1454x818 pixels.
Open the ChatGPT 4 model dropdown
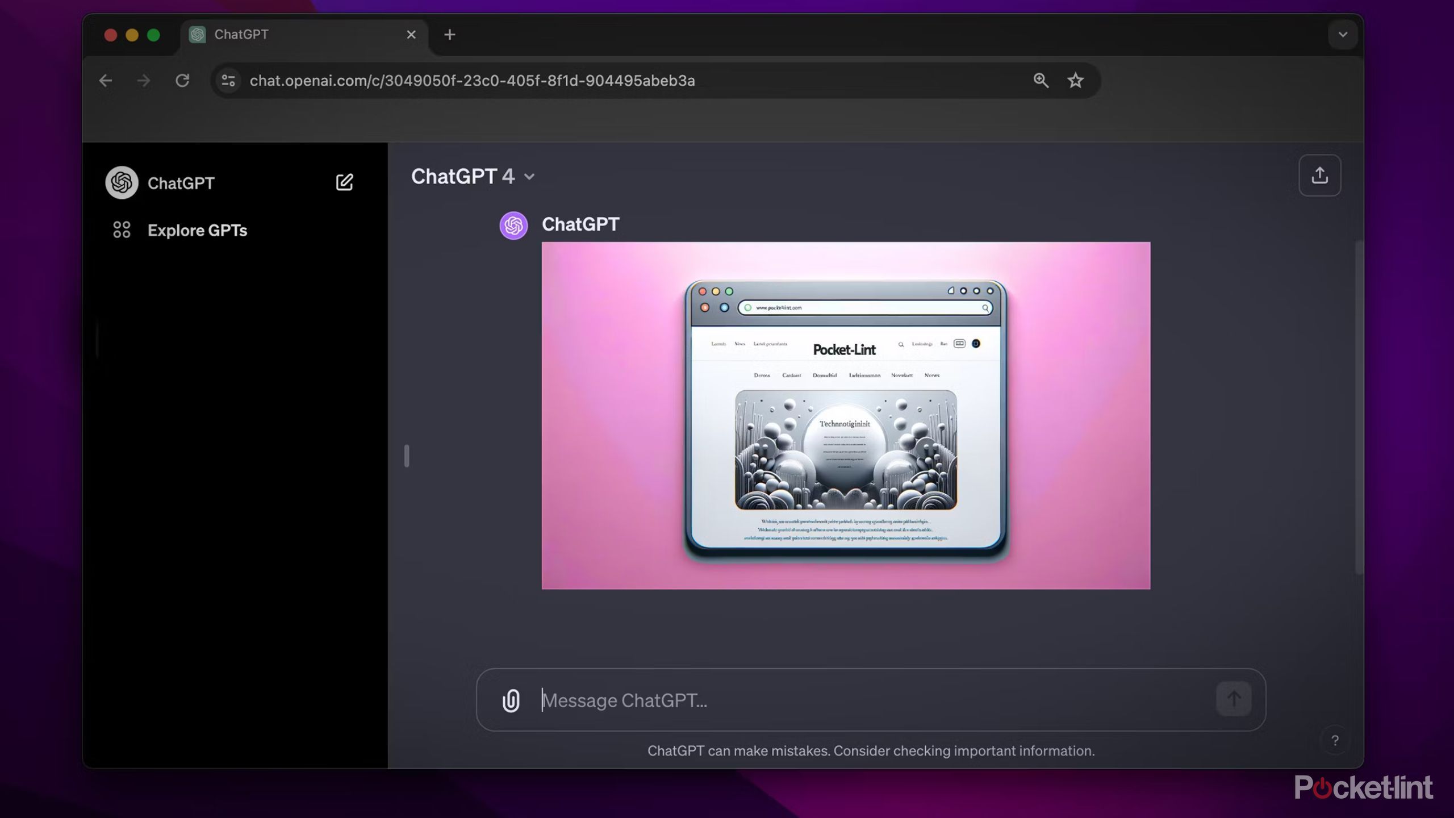[473, 177]
